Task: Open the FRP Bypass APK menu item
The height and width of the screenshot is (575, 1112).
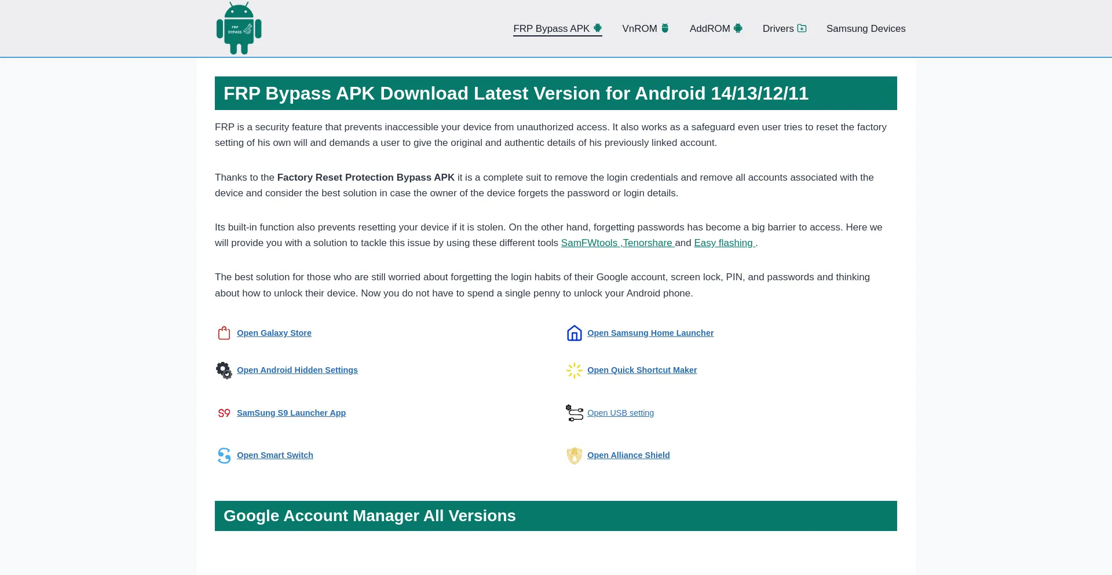Action: pyautogui.click(x=557, y=28)
